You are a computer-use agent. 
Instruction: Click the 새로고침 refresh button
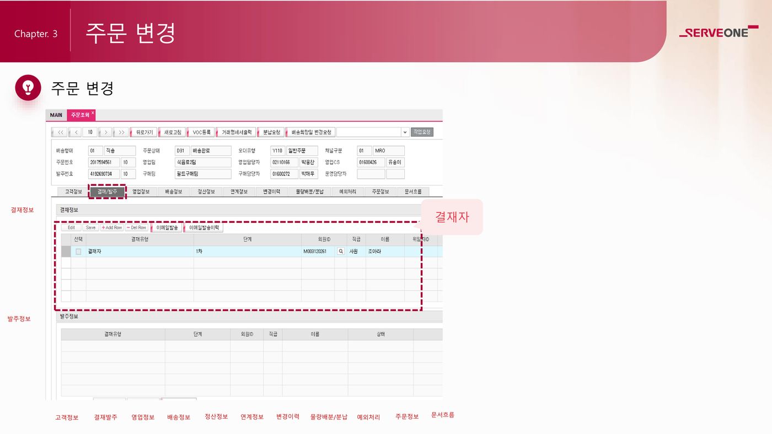pos(173,132)
